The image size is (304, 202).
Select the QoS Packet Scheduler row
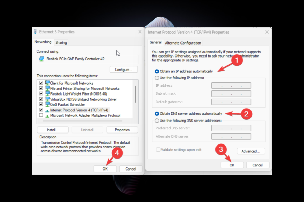pos(68,105)
